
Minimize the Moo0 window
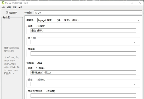tap(124, 3)
